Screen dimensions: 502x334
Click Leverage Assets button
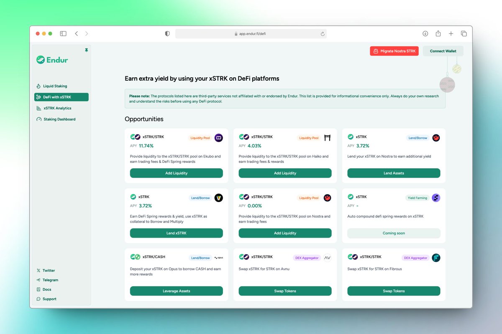pos(177,291)
